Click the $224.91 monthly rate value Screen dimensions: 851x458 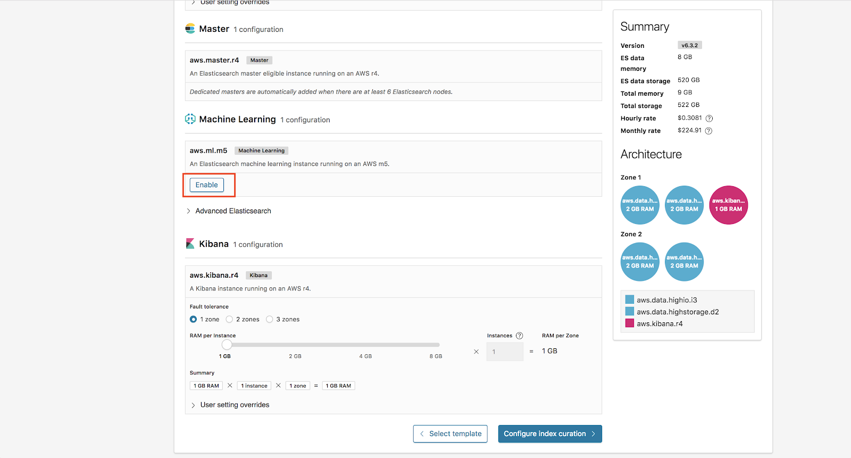pyautogui.click(x=689, y=130)
